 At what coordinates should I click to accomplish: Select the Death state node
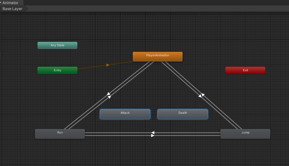click(183, 114)
